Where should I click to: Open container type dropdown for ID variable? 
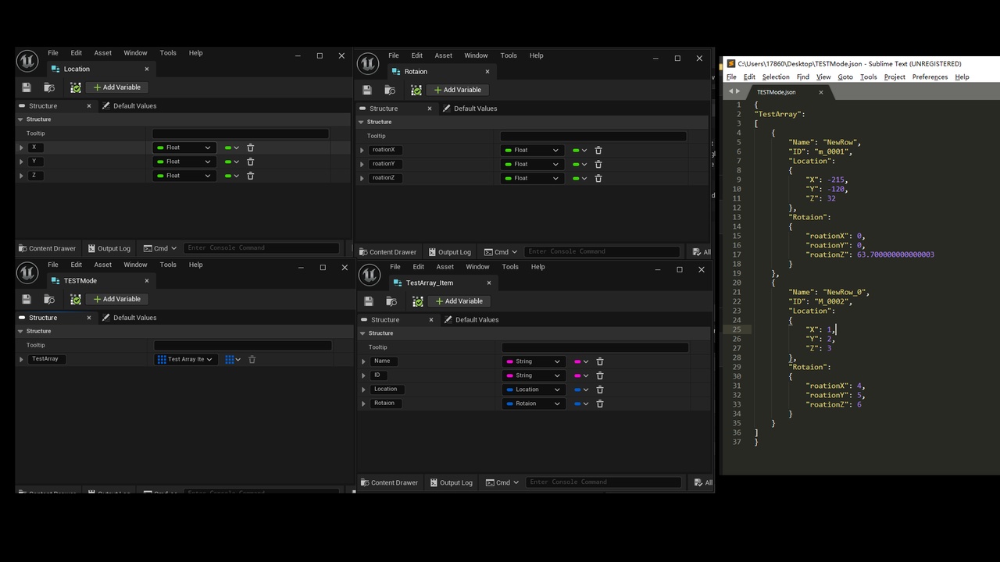click(581, 375)
